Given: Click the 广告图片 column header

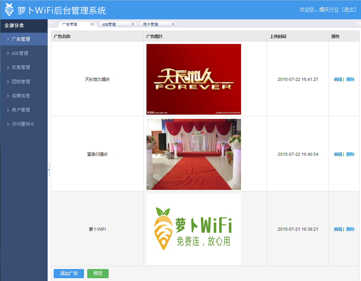Looking at the screenshot, I should (155, 37).
